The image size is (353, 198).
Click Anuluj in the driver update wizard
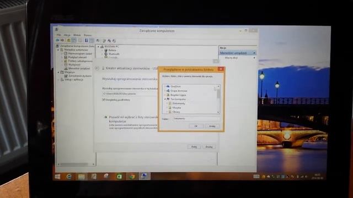[209, 147]
